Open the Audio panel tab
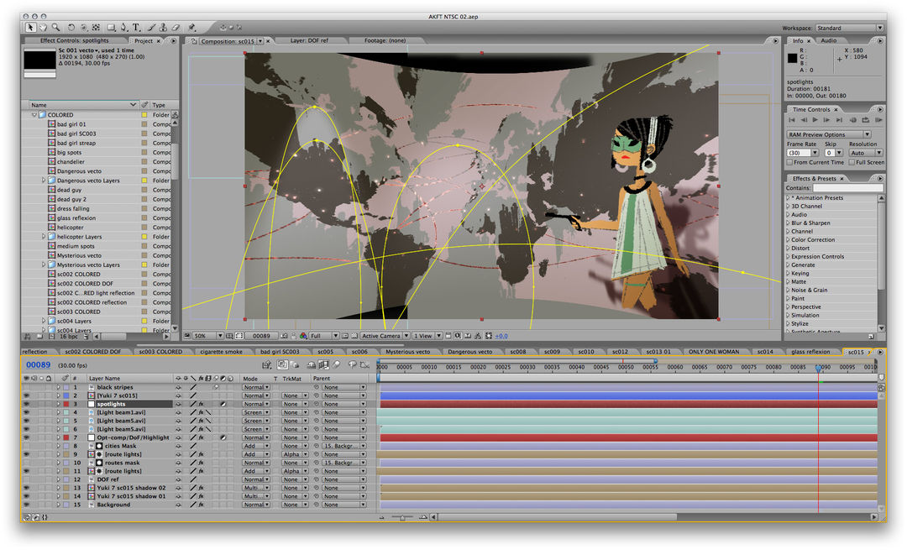Screen dimensions: 907x550 click(828, 40)
